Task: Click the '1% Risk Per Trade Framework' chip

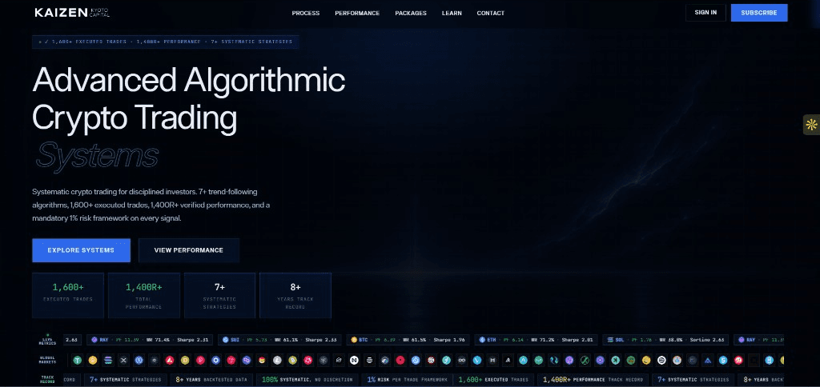Action: 407,380
